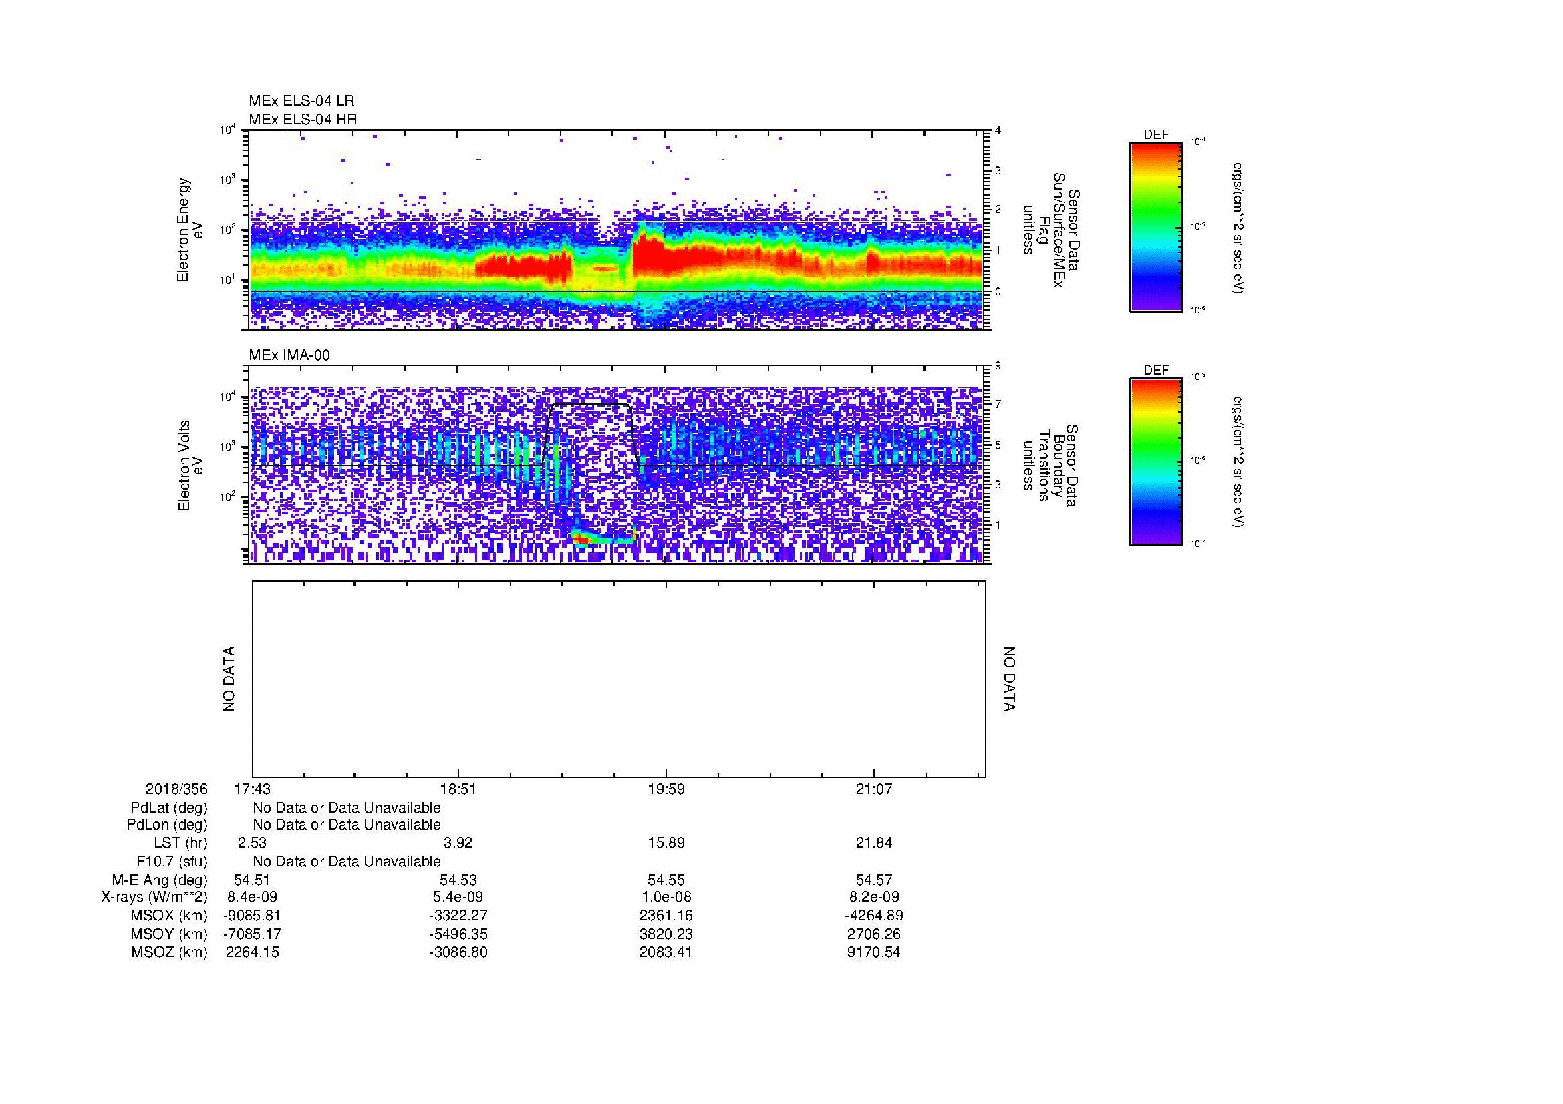The height and width of the screenshot is (1104, 1563).
Task: Click the 'Electron Volts eV' axis label
Action: tap(190, 466)
